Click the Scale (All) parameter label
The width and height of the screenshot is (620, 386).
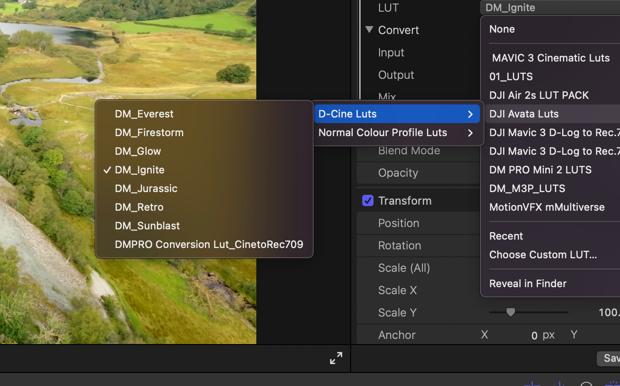pyautogui.click(x=404, y=268)
